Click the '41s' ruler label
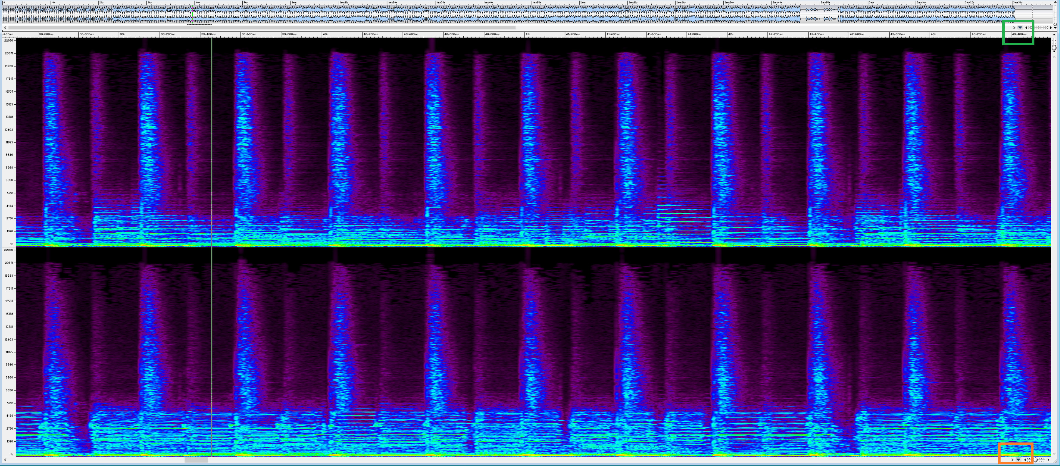 tap(527, 34)
